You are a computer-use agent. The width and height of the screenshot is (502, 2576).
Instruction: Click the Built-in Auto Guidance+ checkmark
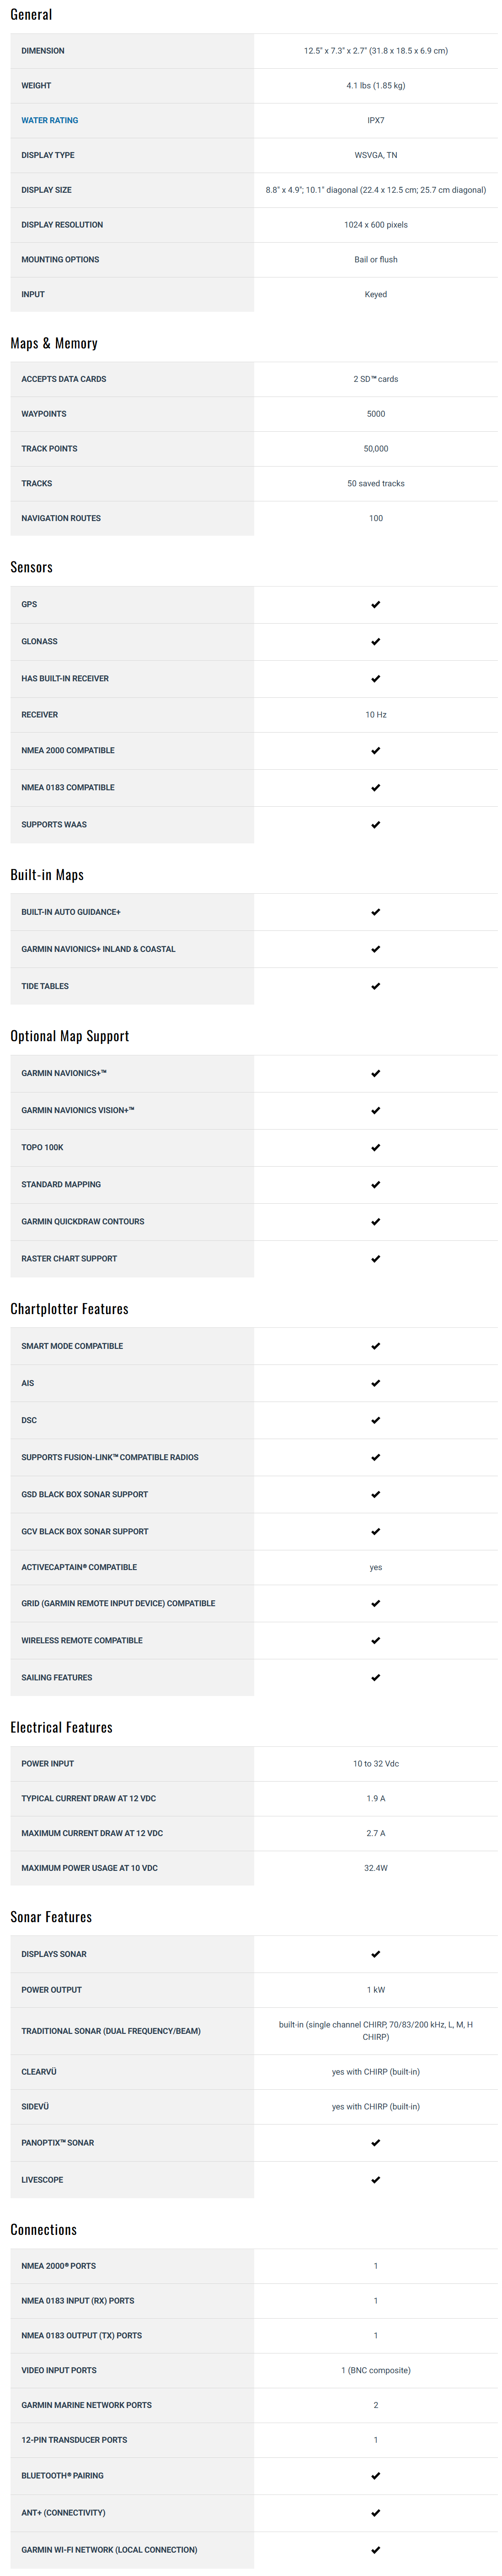pos(375,912)
